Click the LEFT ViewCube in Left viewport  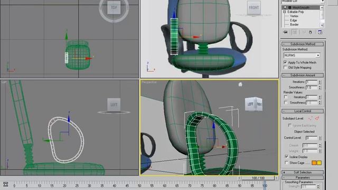[114, 104]
